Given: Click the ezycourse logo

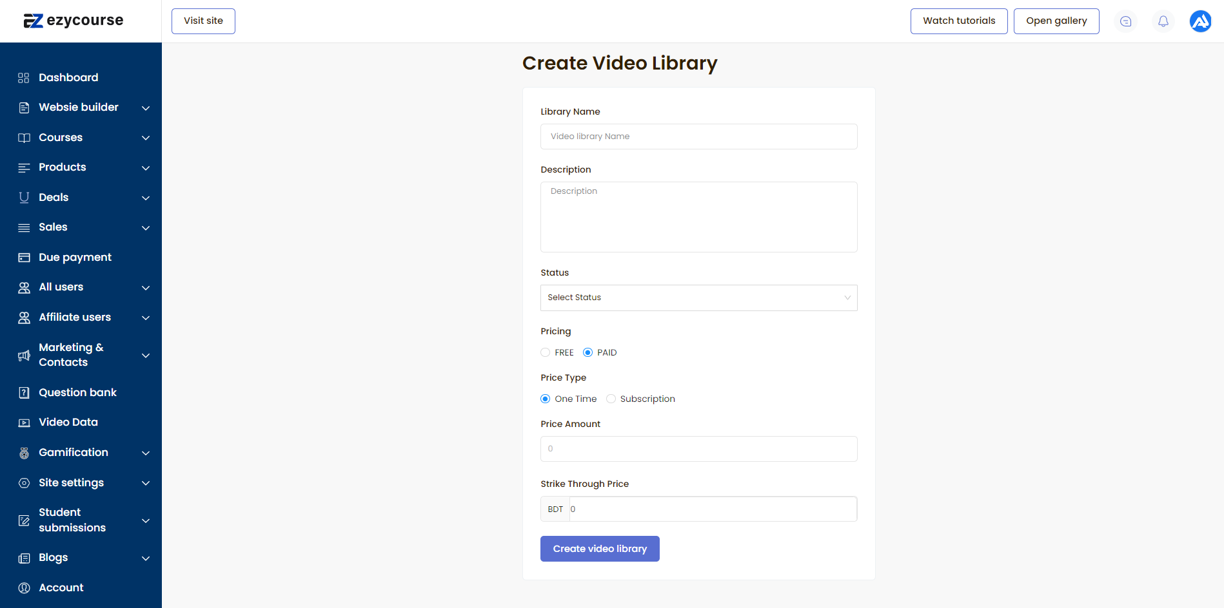Looking at the screenshot, I should pyautogui.click(x=74, y=21).
